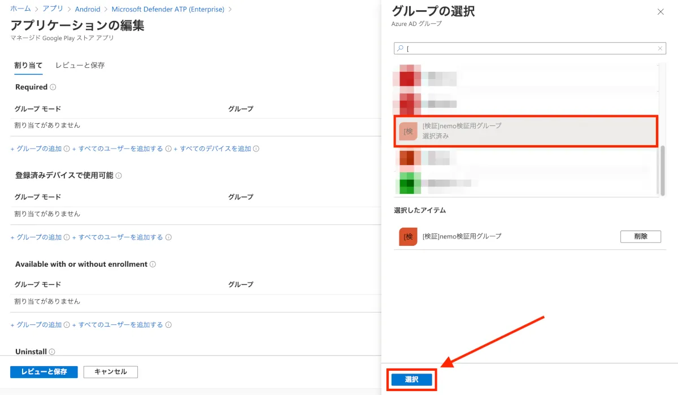This screenshot has width=678, height=395.
Task: Click グループの追加 under Required
Action: (x=36, y=149)
